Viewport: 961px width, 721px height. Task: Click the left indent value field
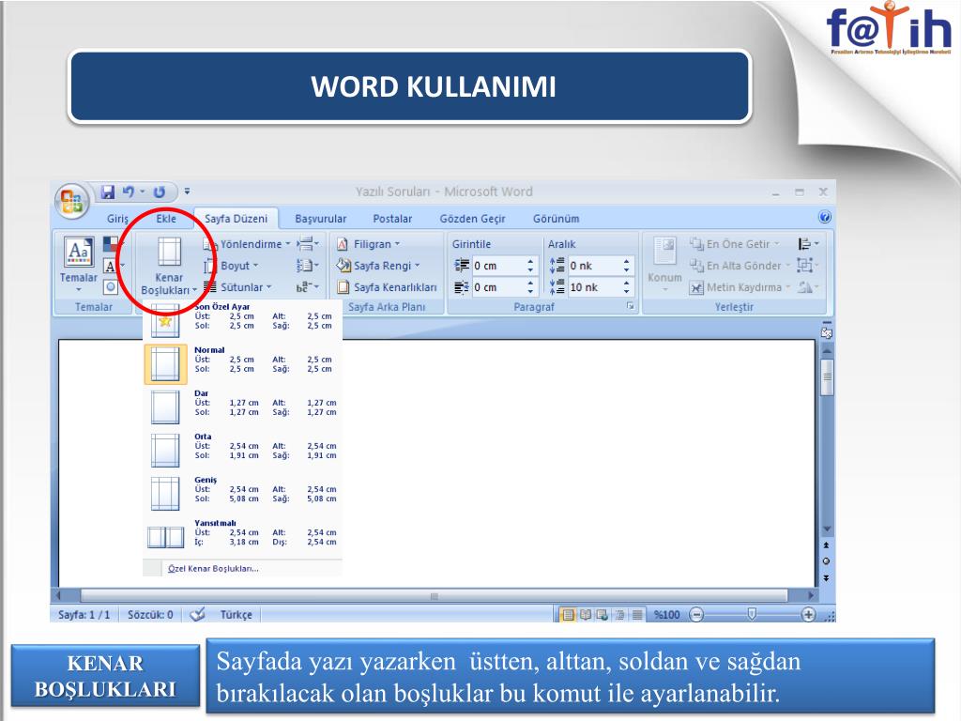(497, 266)
